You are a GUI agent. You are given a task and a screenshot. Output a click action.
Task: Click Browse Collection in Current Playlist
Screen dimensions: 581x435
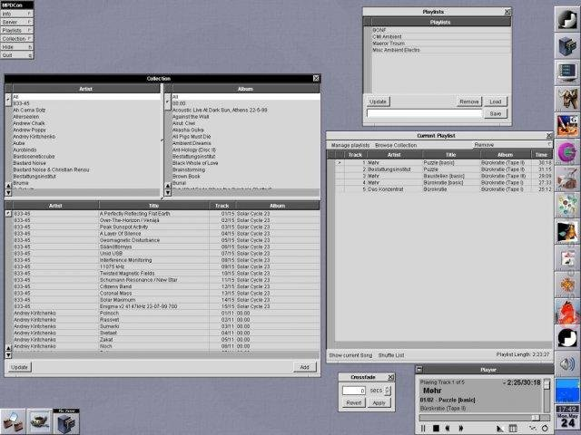click(x=396, y=145)
